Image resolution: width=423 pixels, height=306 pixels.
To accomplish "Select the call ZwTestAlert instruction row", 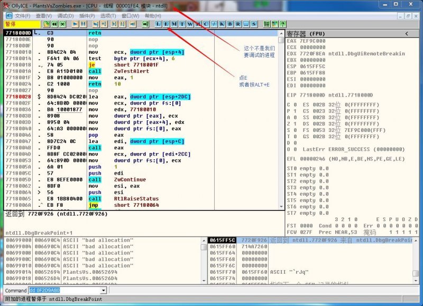I will coord(141,71).
